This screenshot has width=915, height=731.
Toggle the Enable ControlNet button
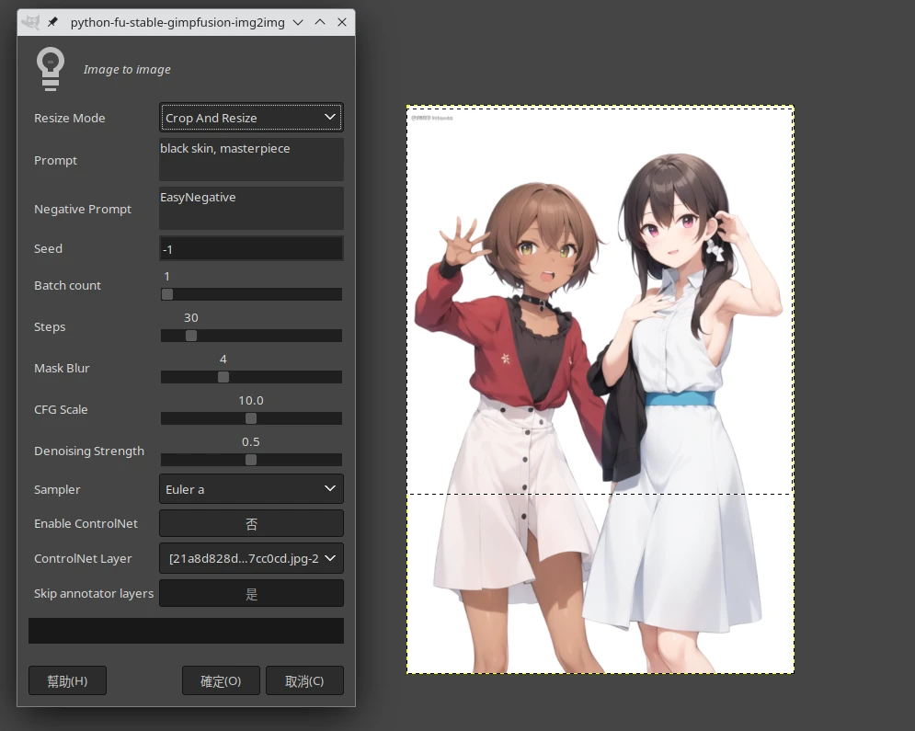[251, 524]
